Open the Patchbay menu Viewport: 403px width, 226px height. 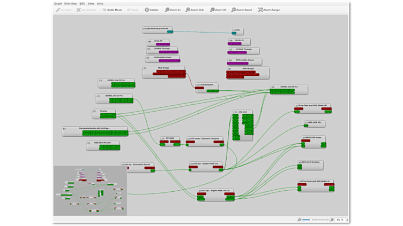coord(70,3)
